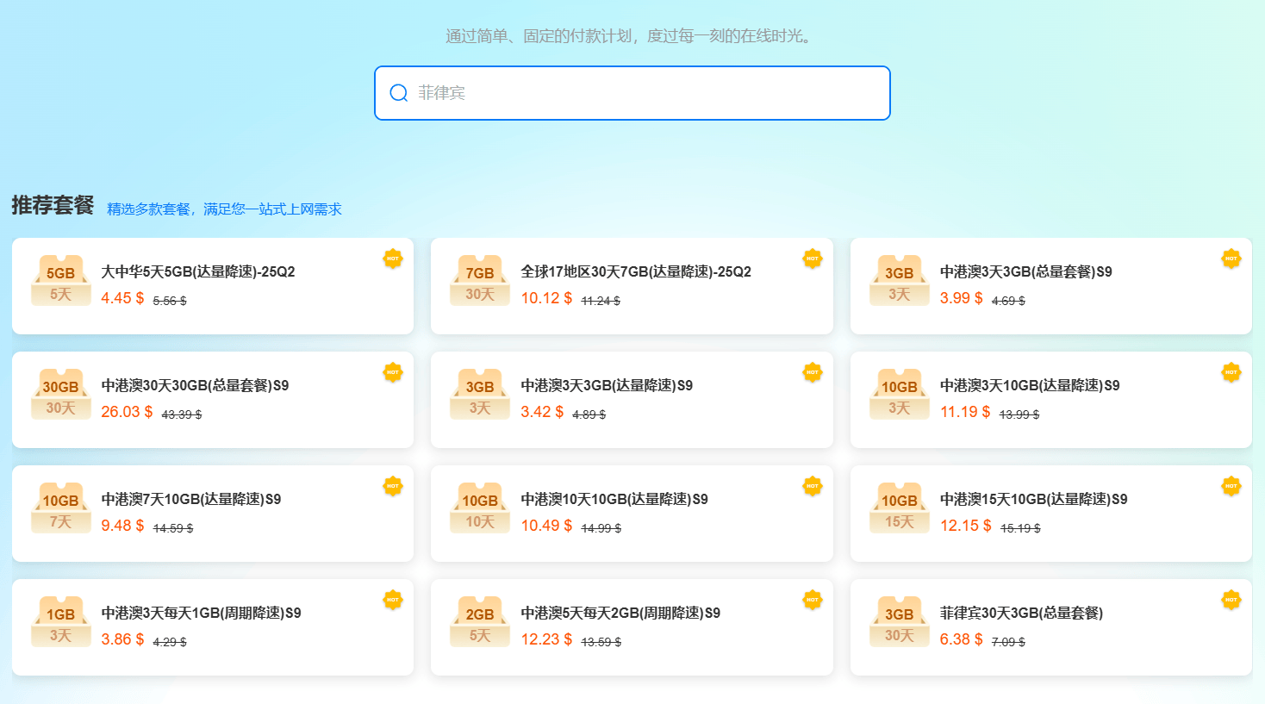Choose 中港澳7天10GB(达量降速)S9 plan title

191,499
